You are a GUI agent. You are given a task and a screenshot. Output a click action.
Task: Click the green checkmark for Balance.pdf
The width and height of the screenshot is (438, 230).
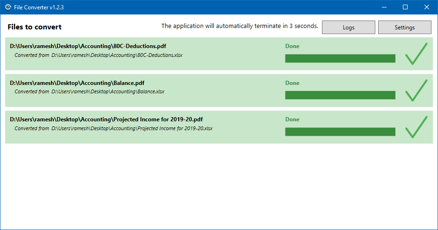[416, 91]
